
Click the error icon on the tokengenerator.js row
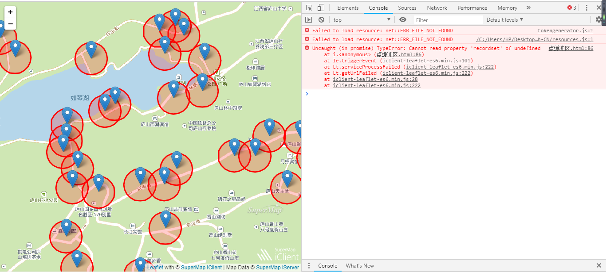coord(307,31)
